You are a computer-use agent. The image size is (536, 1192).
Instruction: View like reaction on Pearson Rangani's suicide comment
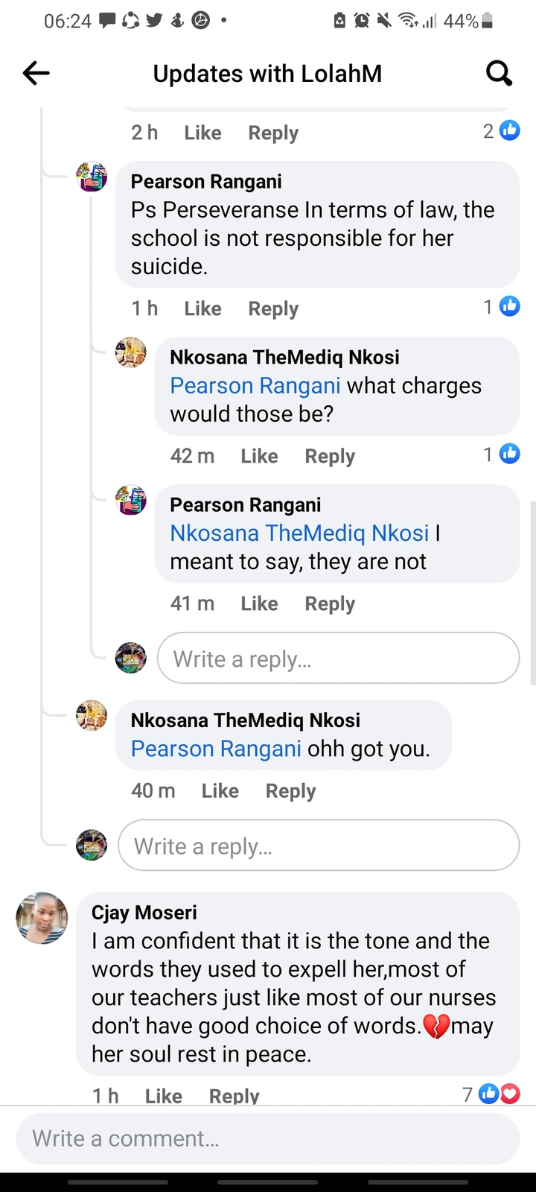coord(509,306)
